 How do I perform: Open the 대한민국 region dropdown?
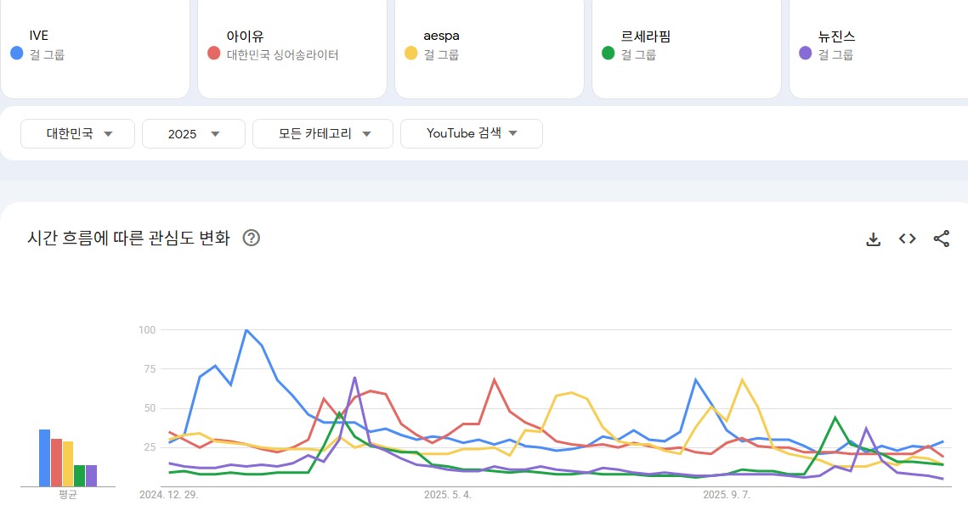tap(79, 133)
